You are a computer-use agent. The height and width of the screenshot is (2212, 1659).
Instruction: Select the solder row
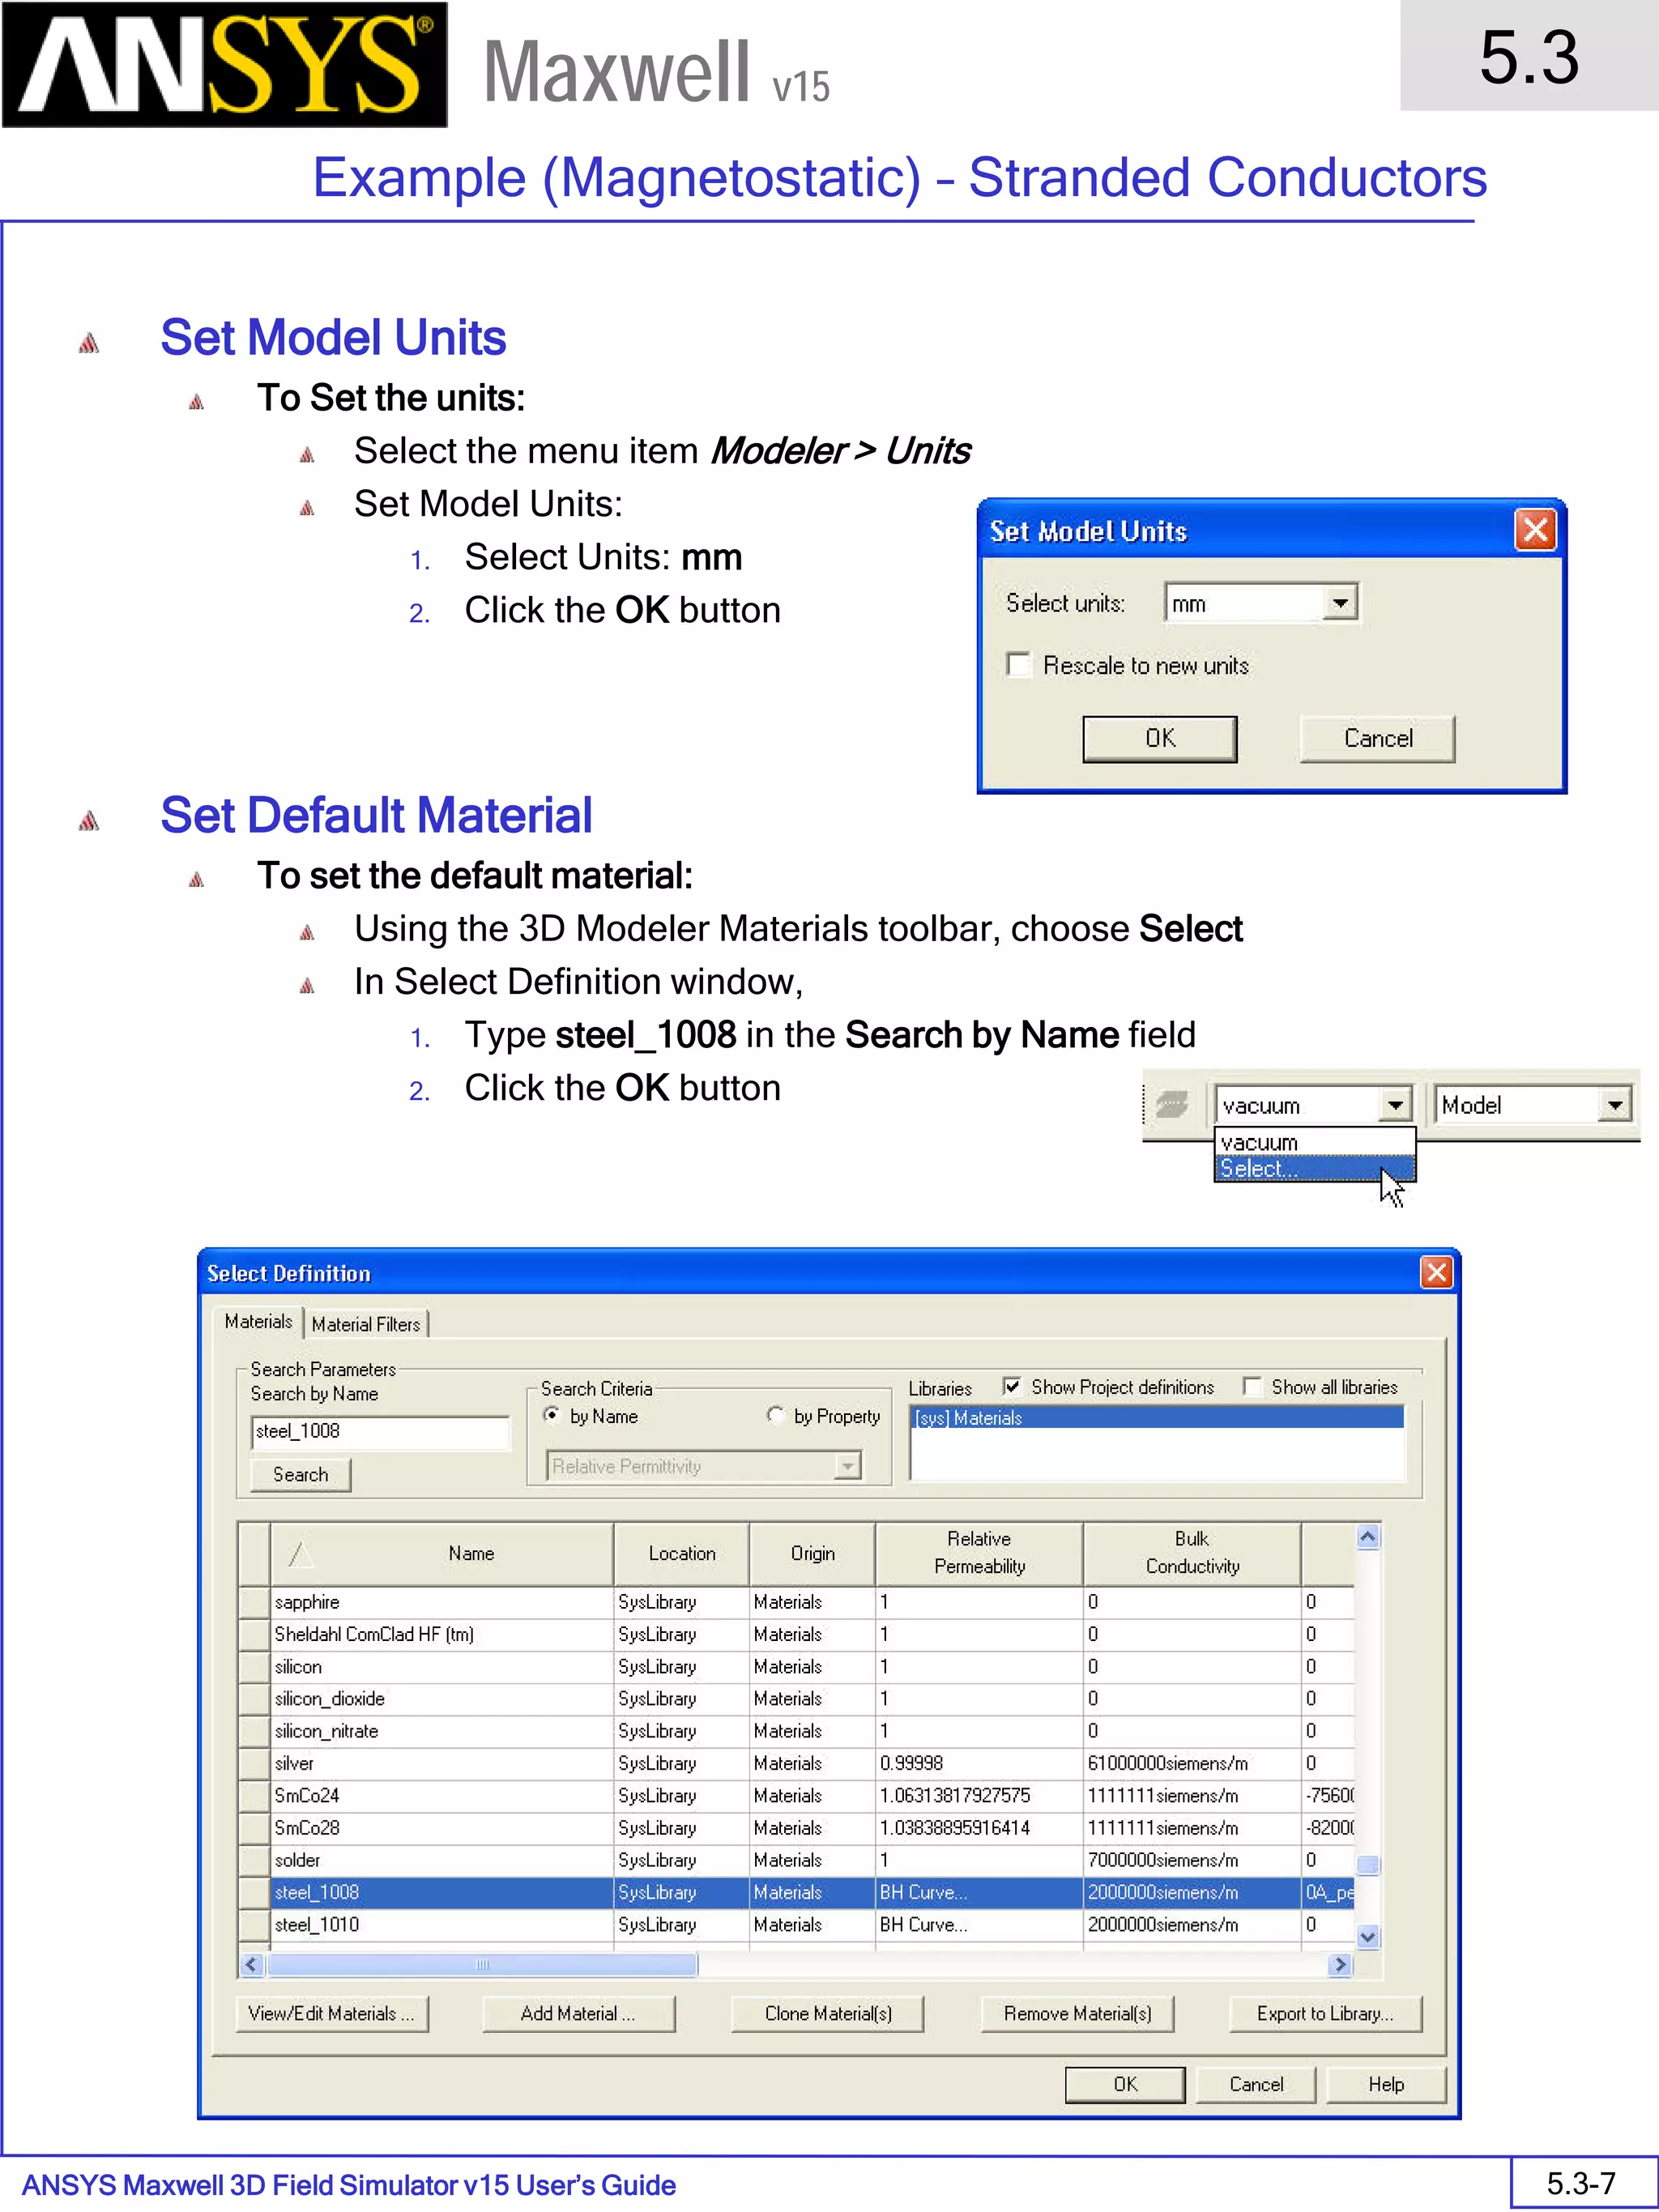point(796,1860)
